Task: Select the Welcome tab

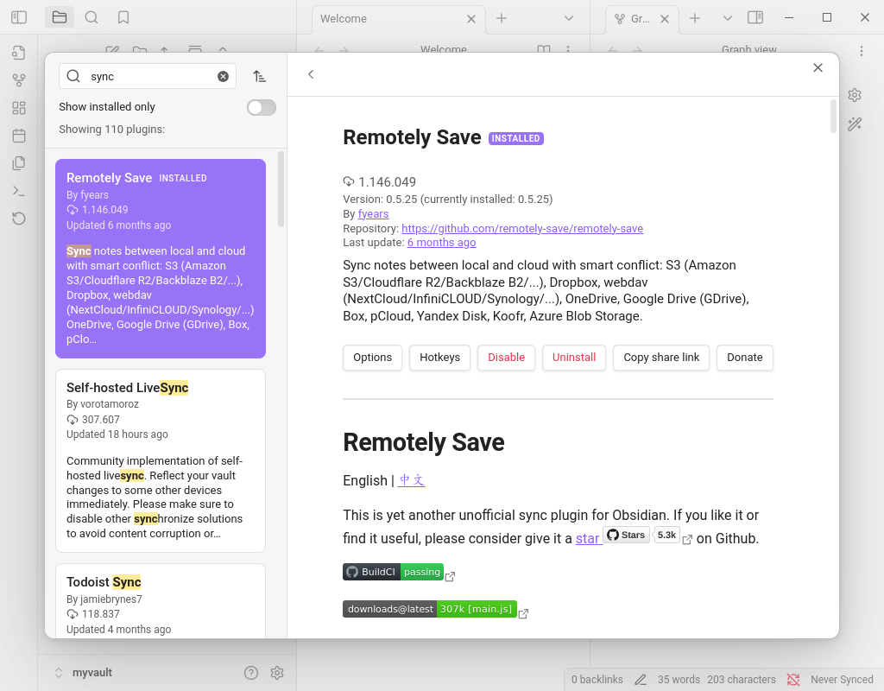Action: coord(388,18)
